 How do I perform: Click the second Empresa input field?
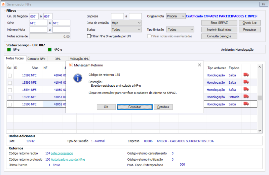pyautogui.click(x=136, y=16)
